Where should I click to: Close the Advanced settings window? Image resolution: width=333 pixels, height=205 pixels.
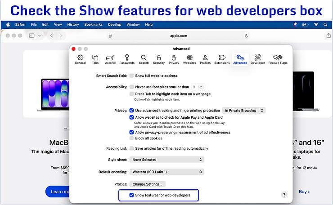tap(73, 49)
